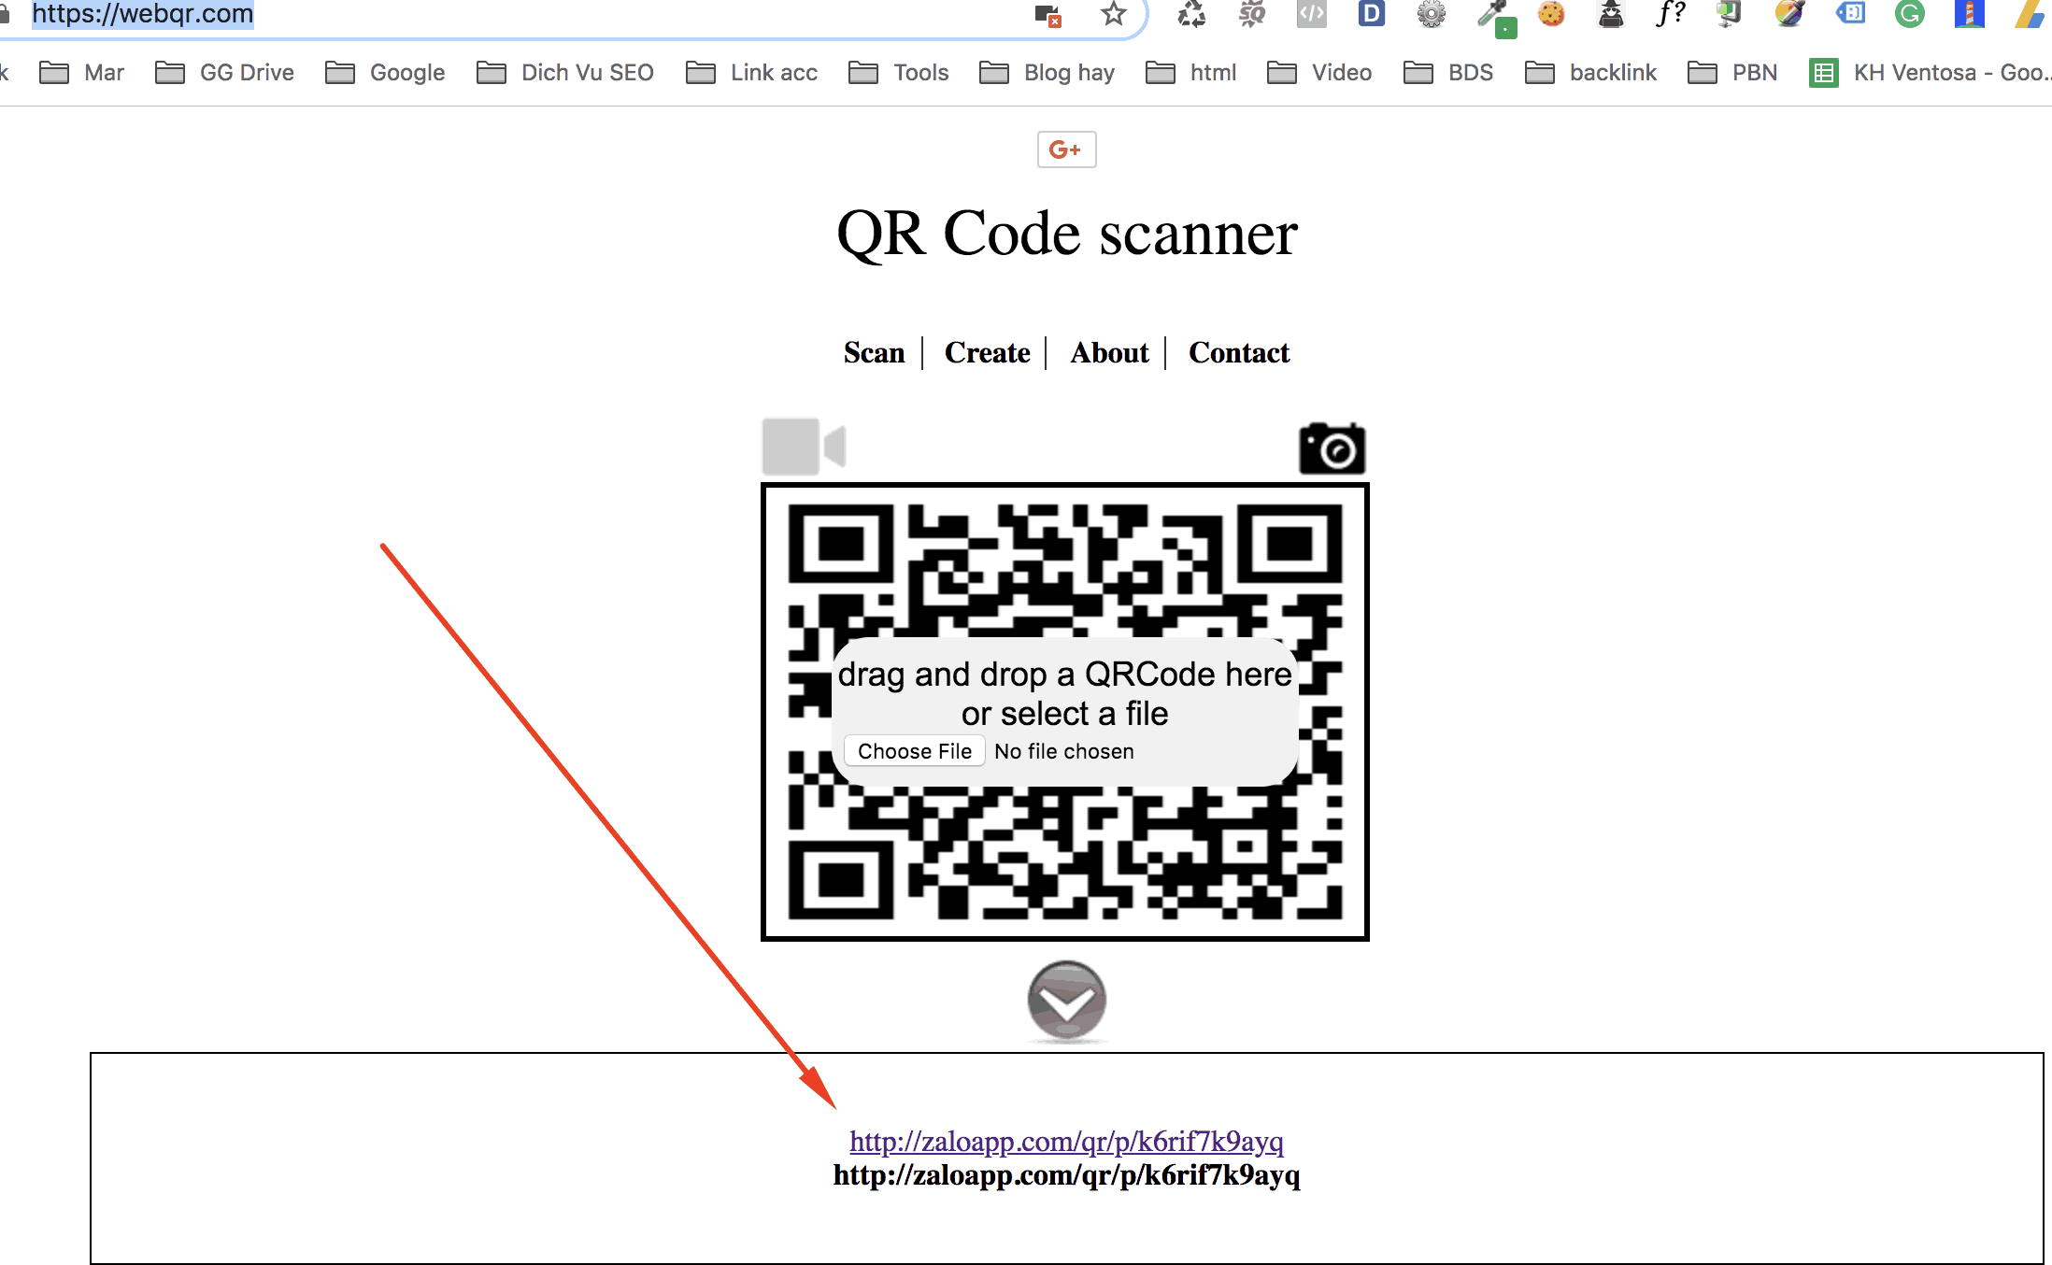
Task: Open the SEOquake extension icon
Action: [1251, 14]
